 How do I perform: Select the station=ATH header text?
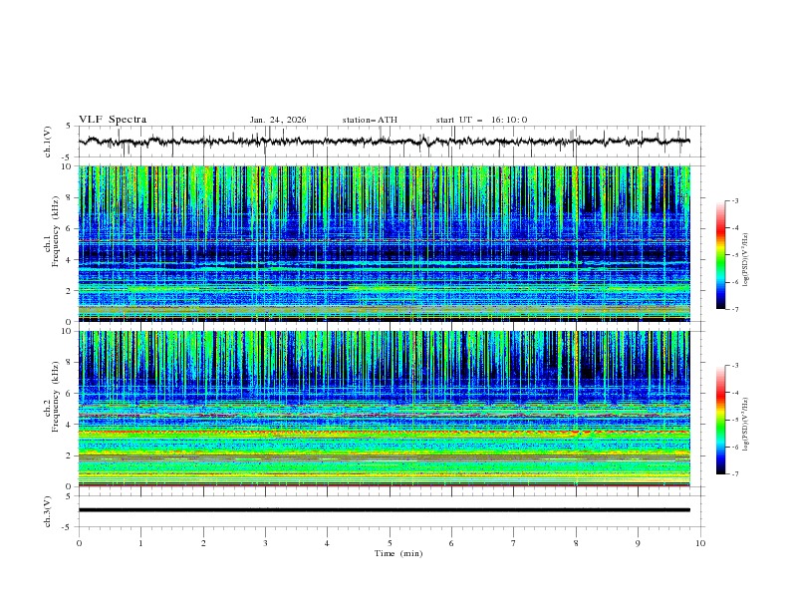(x=369, y=120)
